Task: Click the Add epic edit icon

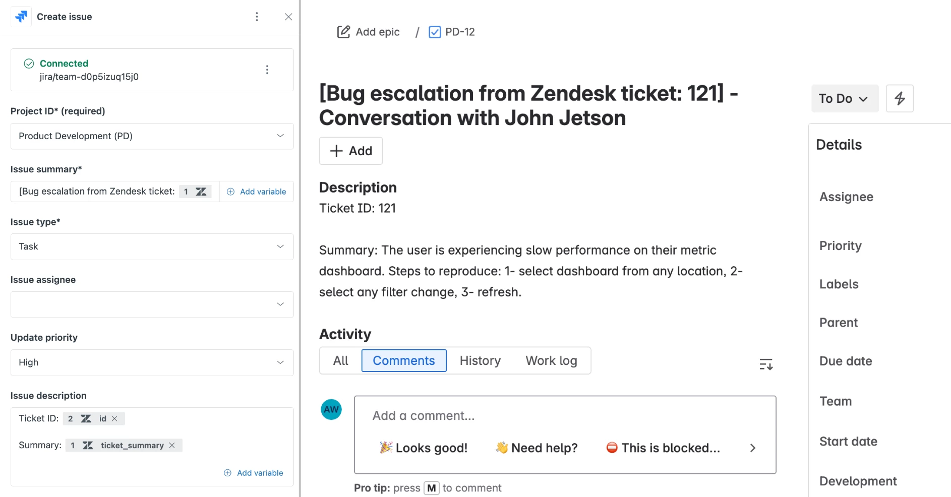Action: [343, 32]
